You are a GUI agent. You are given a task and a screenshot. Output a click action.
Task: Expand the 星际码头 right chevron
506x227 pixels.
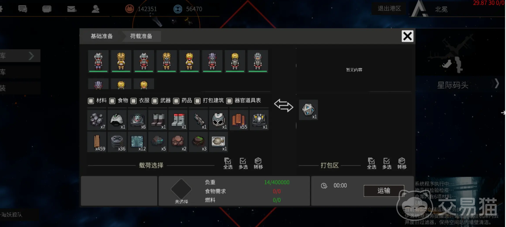[x=497, y=84]
